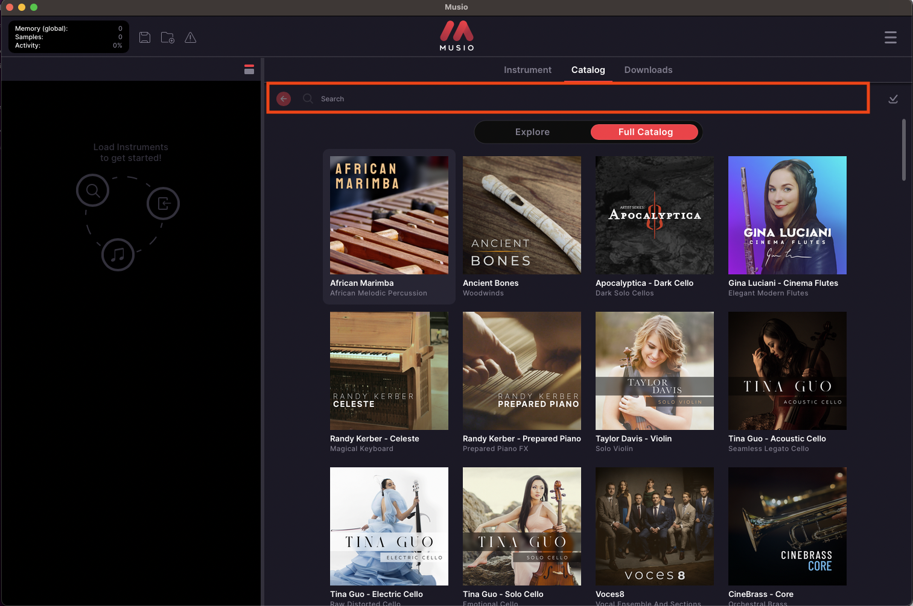Image resolution: width=913 pixels, height=606 pixels.
Task: Open Taylor Davis Violin cover
Action: (655, 371)
